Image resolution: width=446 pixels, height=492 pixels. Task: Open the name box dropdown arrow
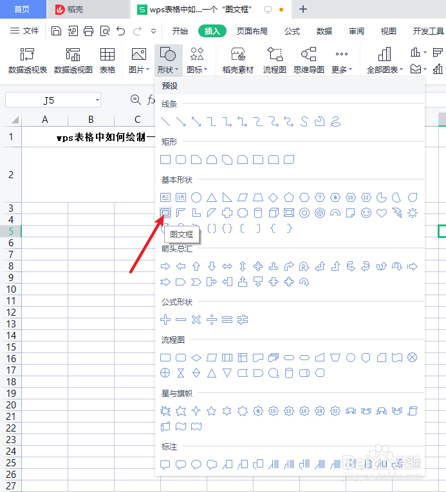pos(97,100)
